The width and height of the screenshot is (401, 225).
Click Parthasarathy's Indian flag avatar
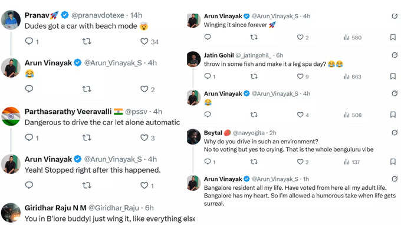pyautogui.click(x=11, y=116)
